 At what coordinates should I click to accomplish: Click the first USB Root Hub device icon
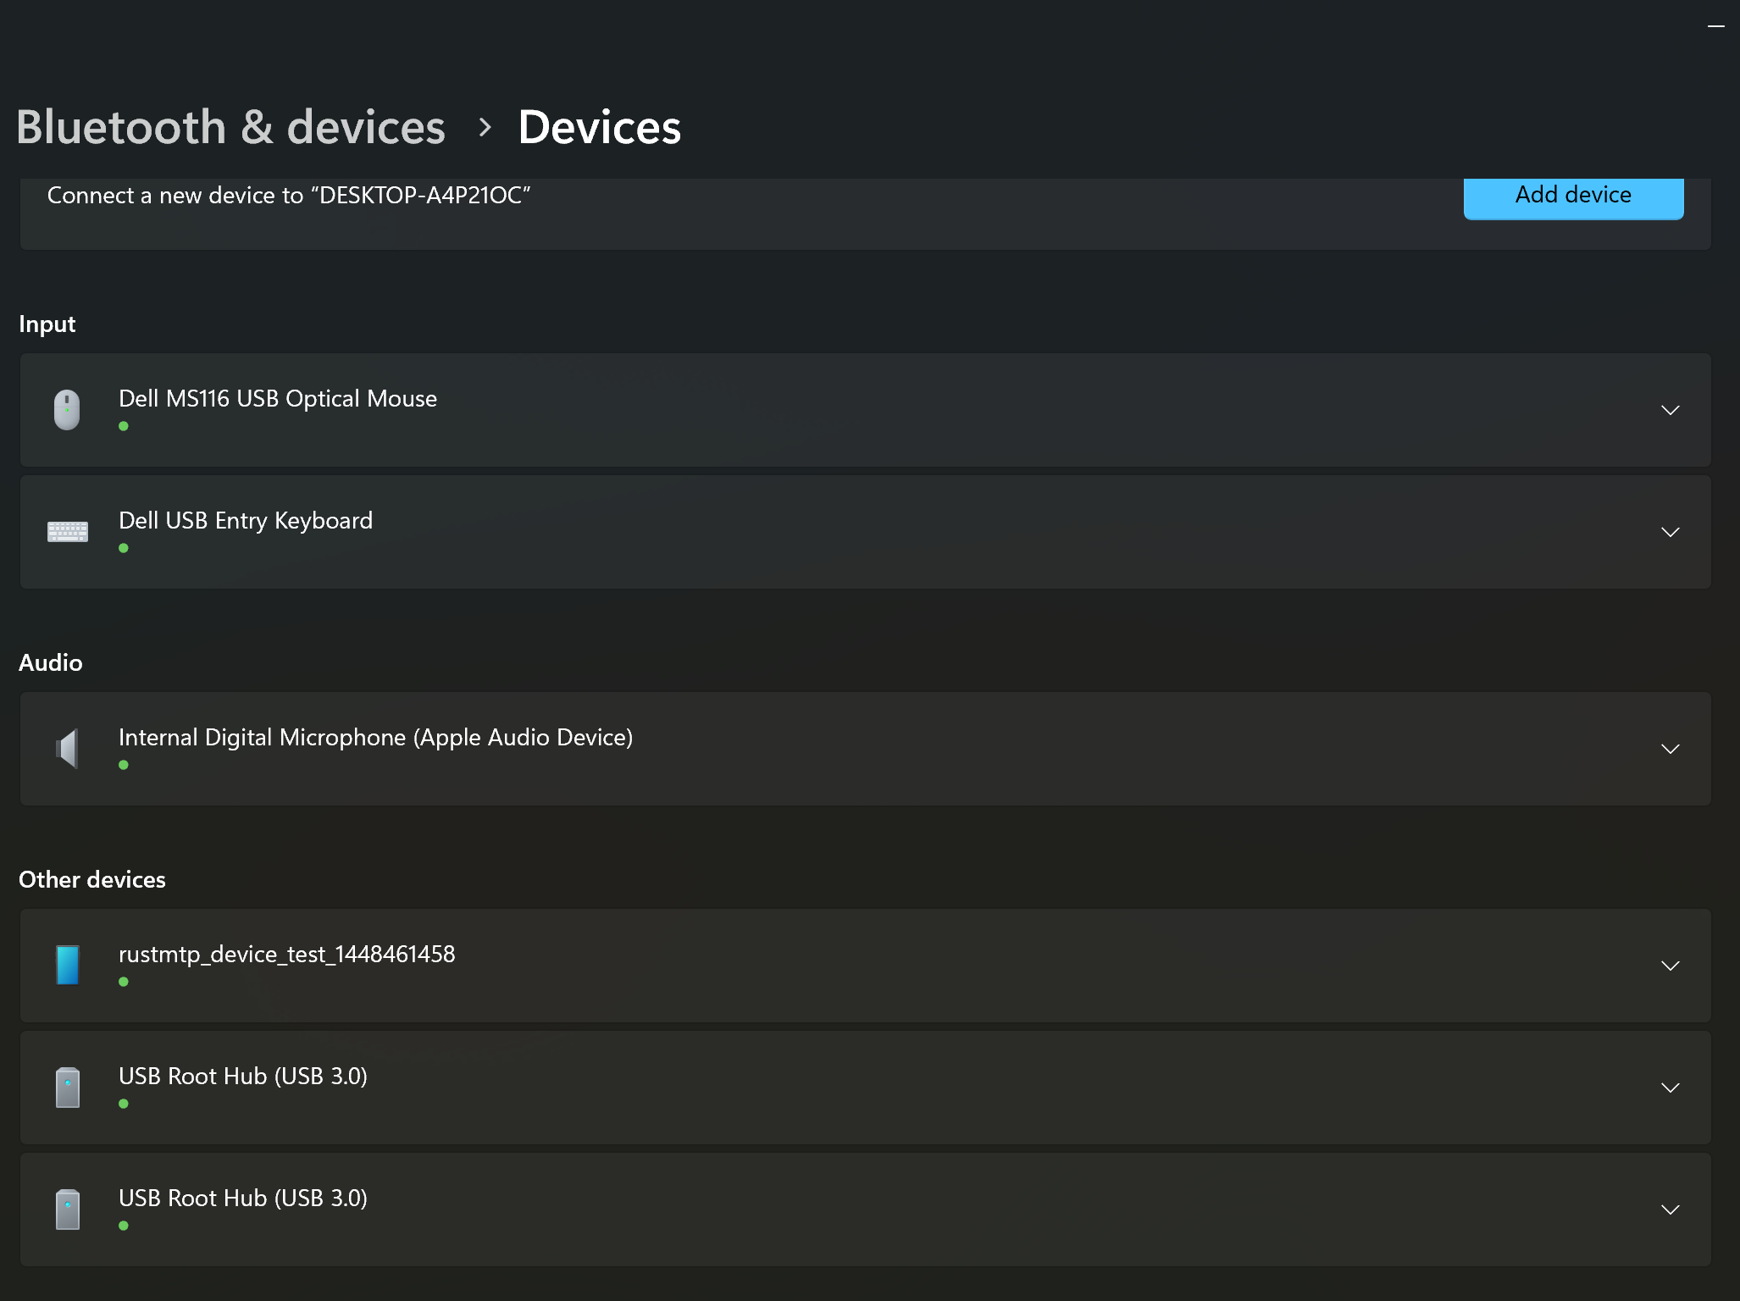[68, 1088]
